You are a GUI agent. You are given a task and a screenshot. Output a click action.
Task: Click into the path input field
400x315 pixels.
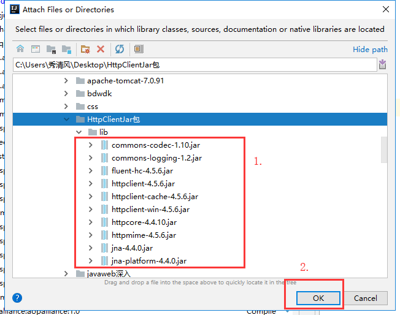[x=195, y=65]
